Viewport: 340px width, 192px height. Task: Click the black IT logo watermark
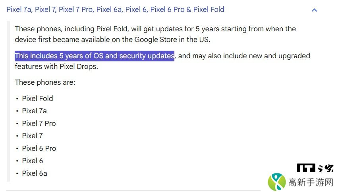(x=306, y=169)
